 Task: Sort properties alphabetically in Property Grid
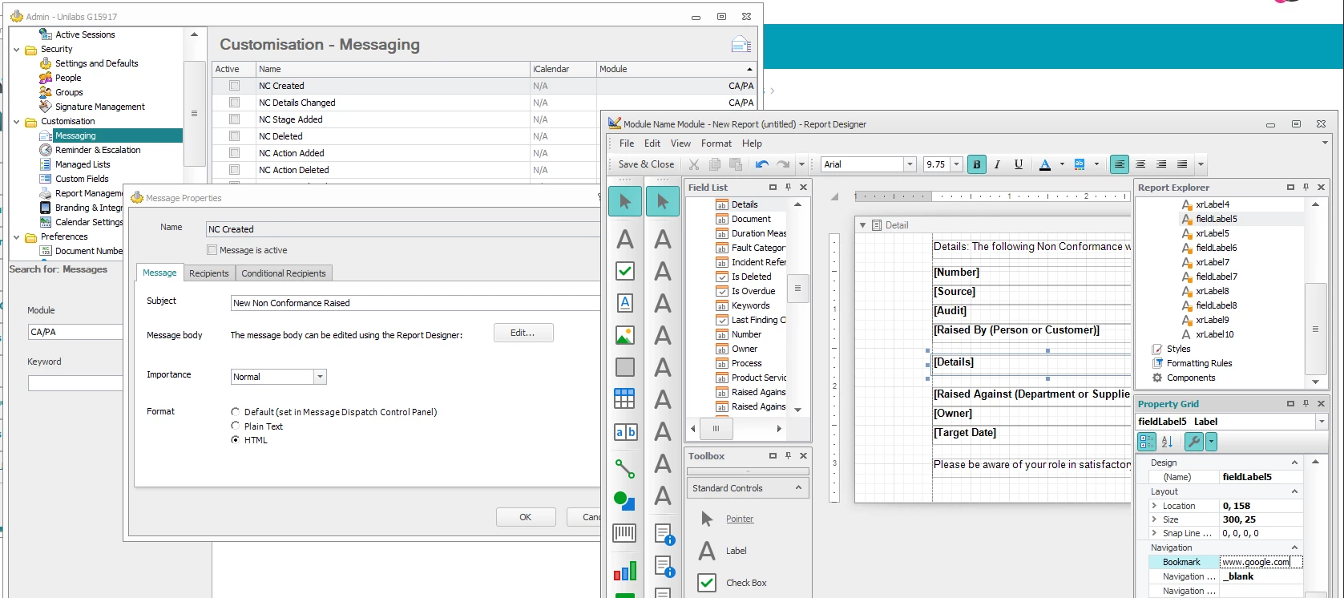click(1167, 442)
